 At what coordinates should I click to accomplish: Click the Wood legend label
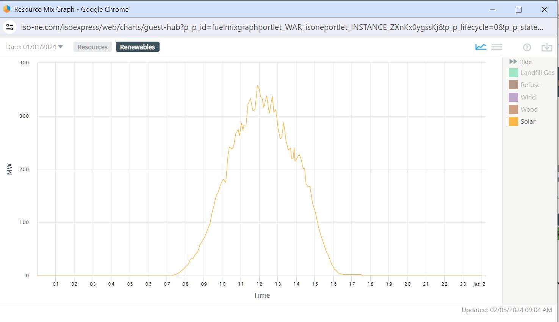click(529, 109)
